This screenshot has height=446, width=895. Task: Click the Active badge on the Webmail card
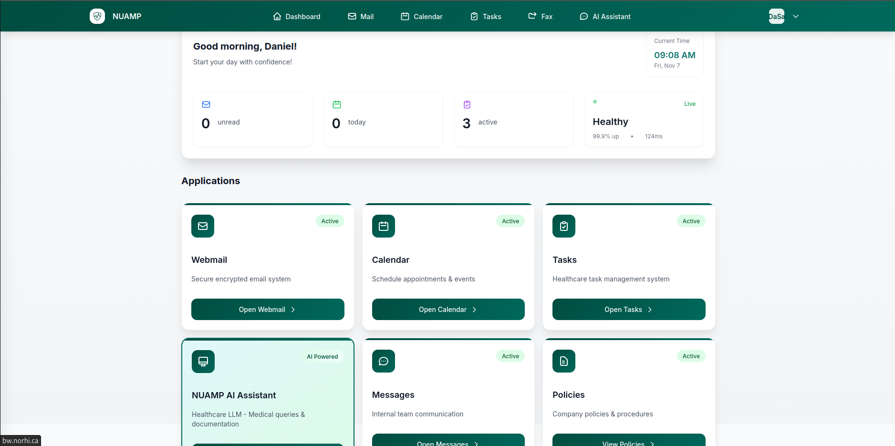(330, 221)
